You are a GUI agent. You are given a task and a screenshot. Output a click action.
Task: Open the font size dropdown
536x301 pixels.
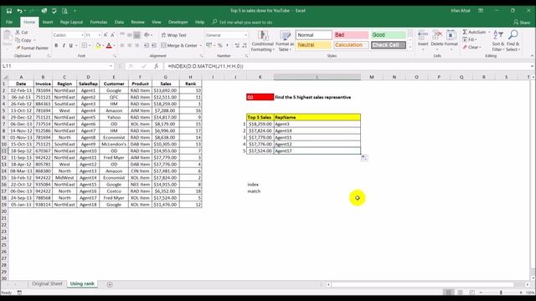click(100, 35)
